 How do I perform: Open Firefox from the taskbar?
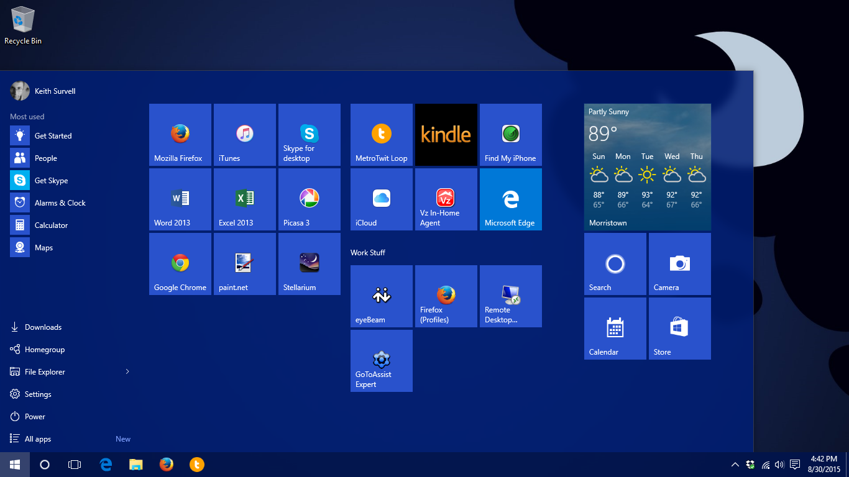click(x=166, y=465)
